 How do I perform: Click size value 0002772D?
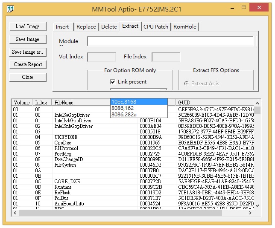coord(150,182)
